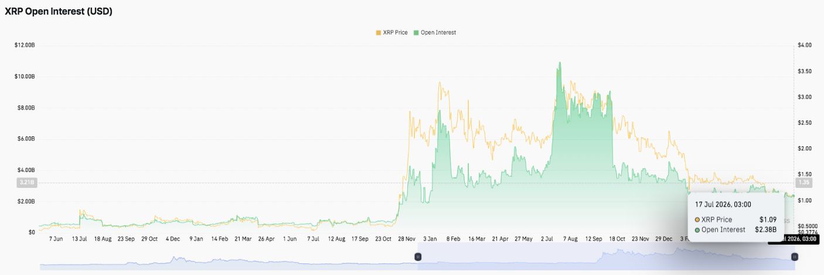Viewport: 824px width, 275px height.
Task: Click the 1.35 price crosshair badge
Action: coord(803,183)
